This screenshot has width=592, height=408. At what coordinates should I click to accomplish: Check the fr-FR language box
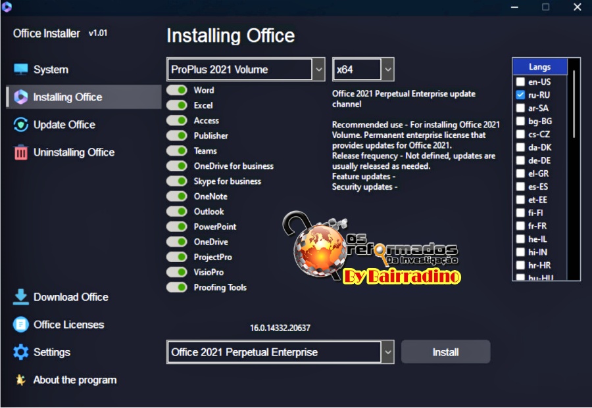(x=521, y=226)
